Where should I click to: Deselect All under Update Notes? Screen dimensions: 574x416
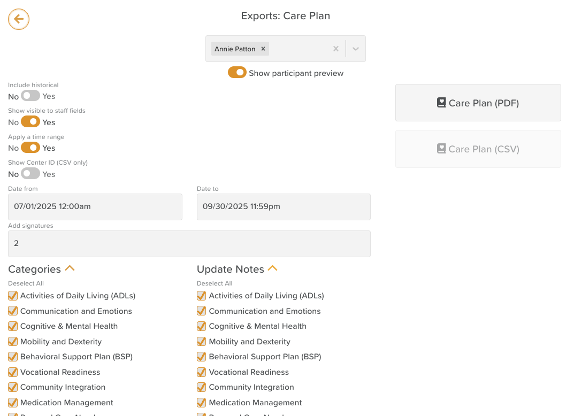point(215,283)
